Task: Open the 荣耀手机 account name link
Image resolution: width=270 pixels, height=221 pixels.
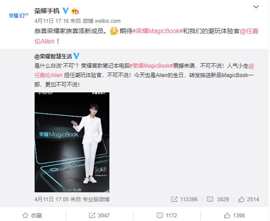Action: [x=47, y=11]
